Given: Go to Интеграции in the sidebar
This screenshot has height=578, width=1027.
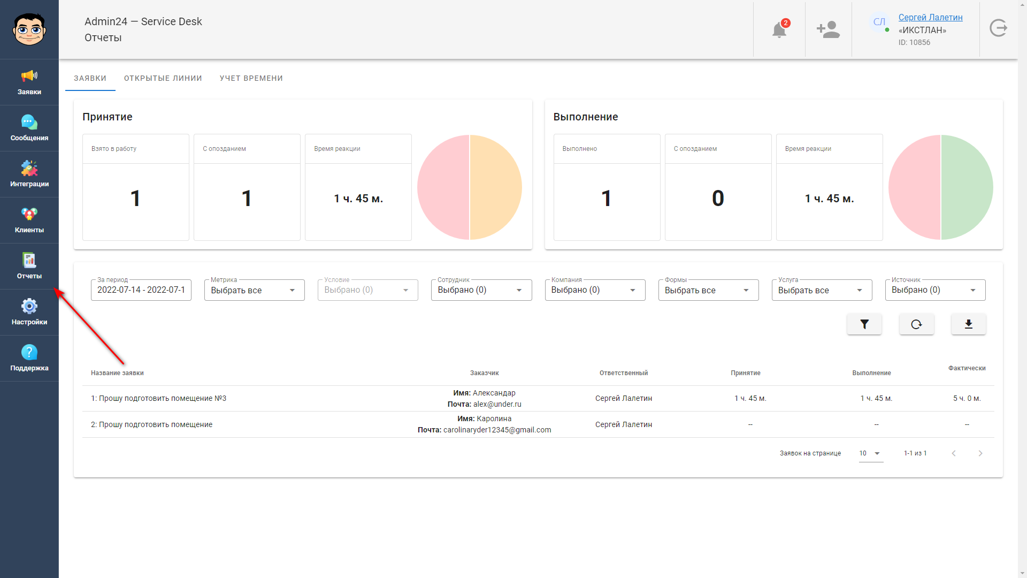Looking at the screenshot, I should pyautogui.click(x=29, y=174).
